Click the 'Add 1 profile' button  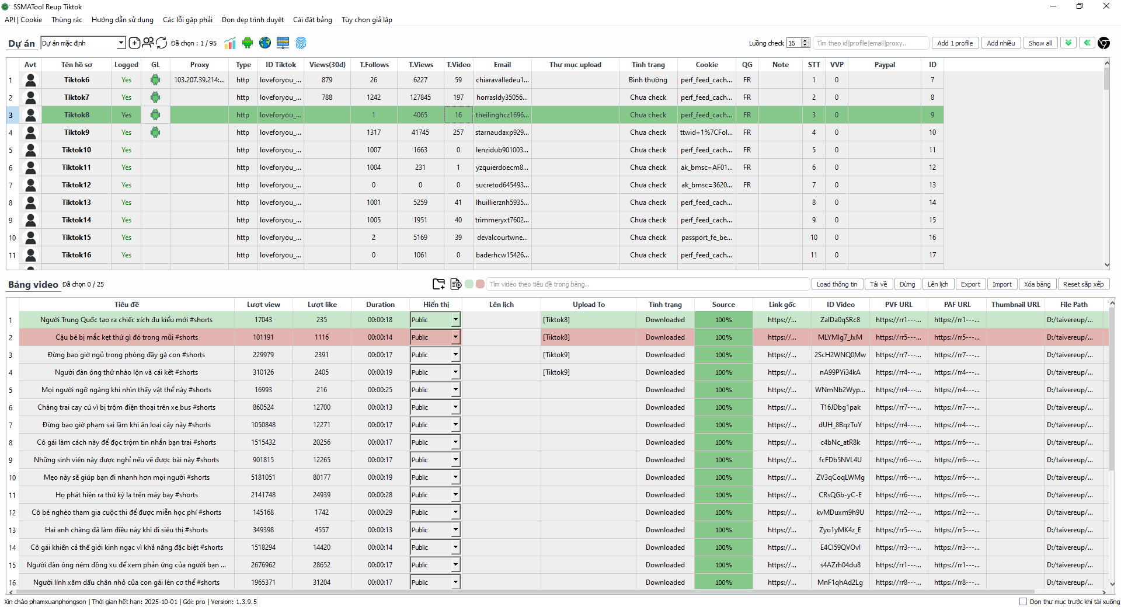tap(955, 43)
